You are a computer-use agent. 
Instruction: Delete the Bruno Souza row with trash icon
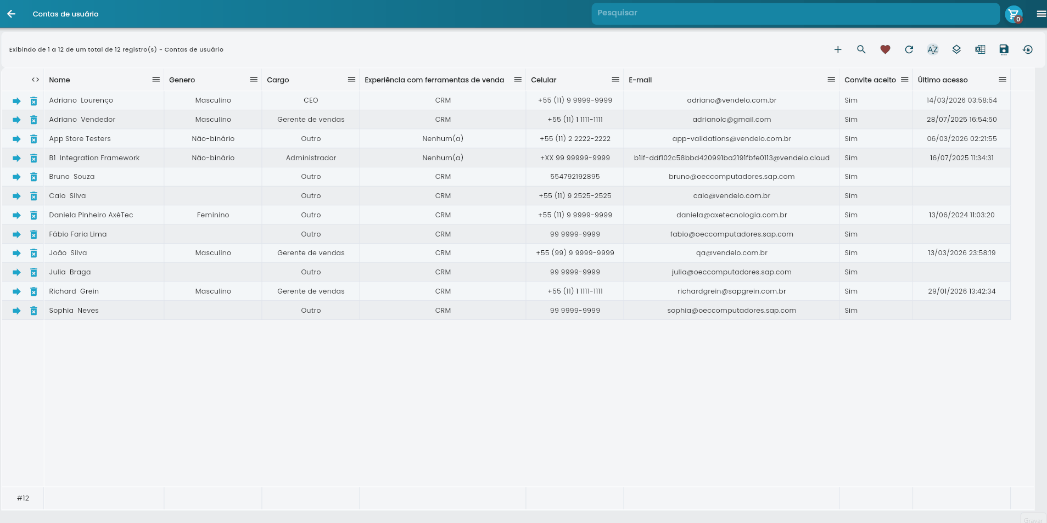(x=33, y=177)
